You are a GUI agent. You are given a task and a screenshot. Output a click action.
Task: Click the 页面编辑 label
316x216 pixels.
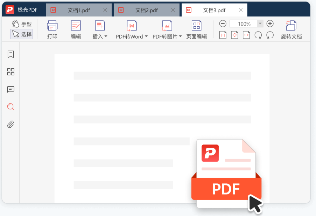pos(196,36)
